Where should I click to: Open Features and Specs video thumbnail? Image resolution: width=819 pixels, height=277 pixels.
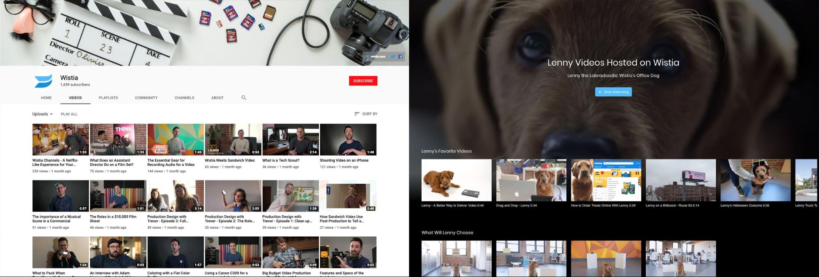[x=348, y=252]
